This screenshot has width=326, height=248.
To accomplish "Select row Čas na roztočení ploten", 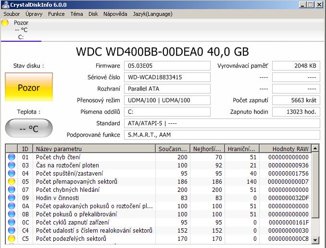I will pyautogui.click(x=159, y=165).
